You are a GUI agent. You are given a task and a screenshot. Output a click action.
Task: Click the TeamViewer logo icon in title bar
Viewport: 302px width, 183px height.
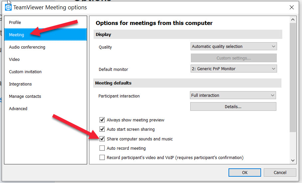(x=8, y=7)
